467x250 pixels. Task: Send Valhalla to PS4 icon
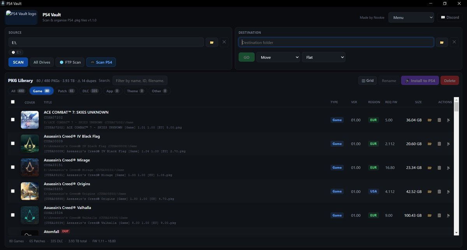point(448,215)
